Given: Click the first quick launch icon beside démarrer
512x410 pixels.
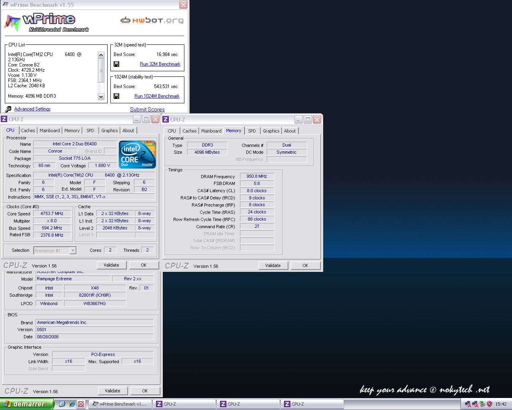Looking at the screenshot, I should pyautogui.click(x=62, y=404).
